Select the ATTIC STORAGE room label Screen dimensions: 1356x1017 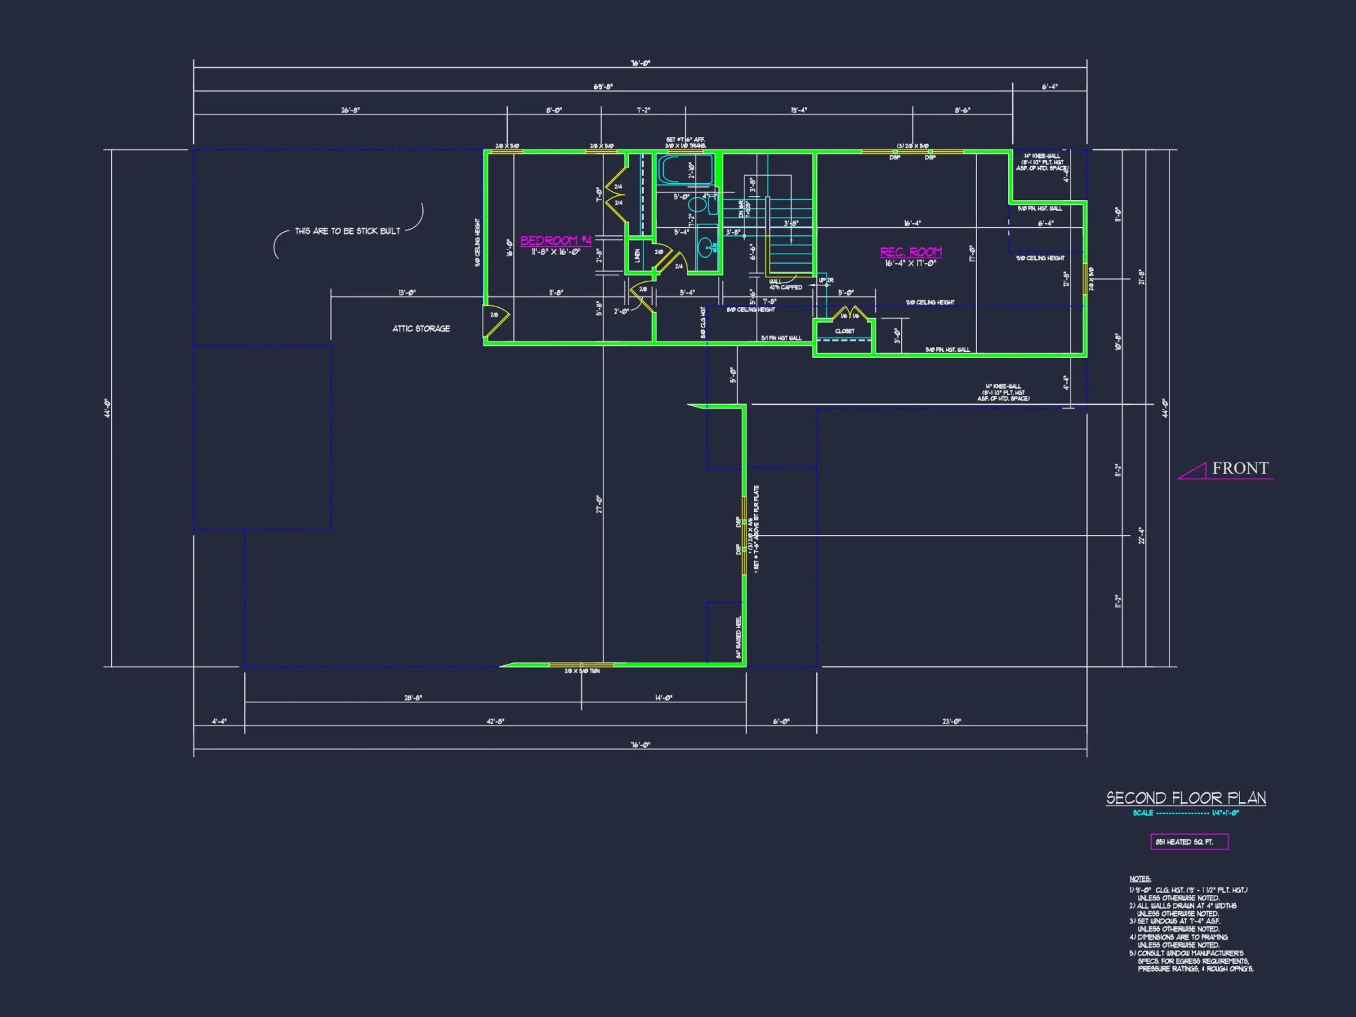pyautogui.click(x=420, y=327)
